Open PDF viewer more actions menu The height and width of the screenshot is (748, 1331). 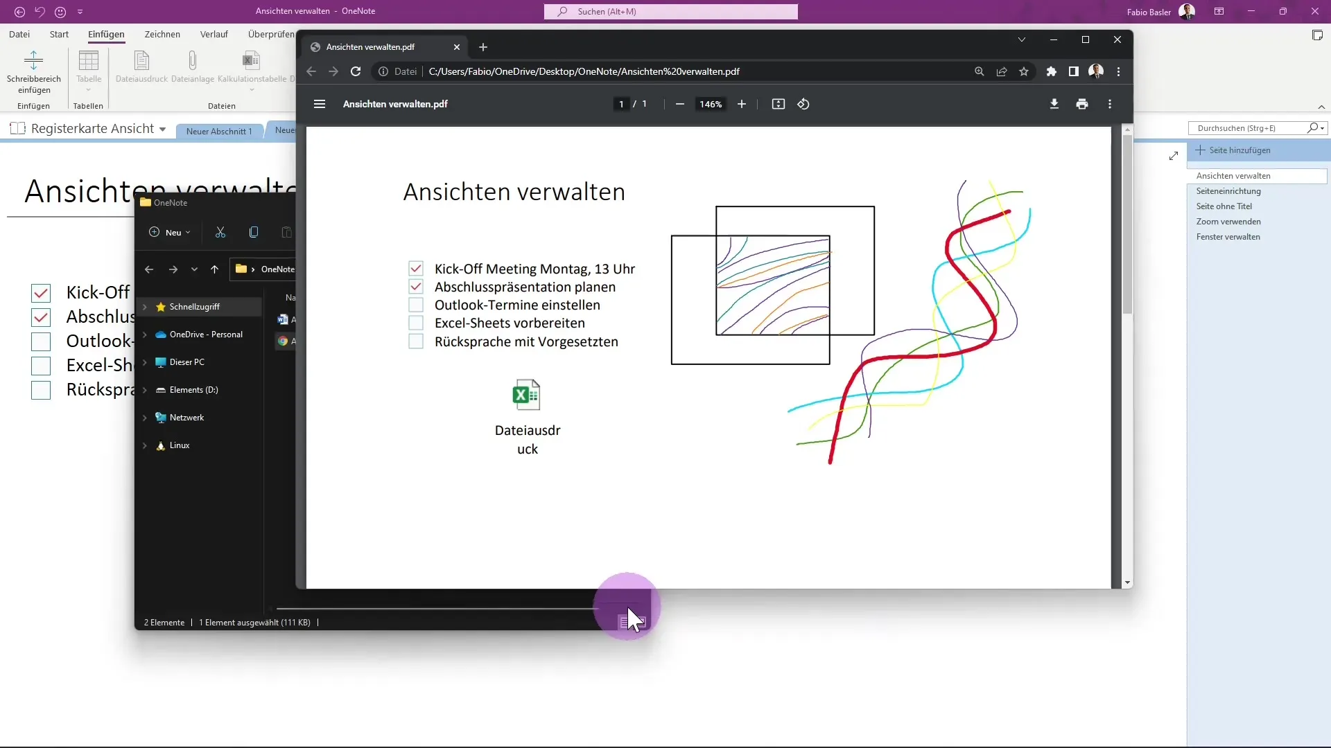(1110, 104)
